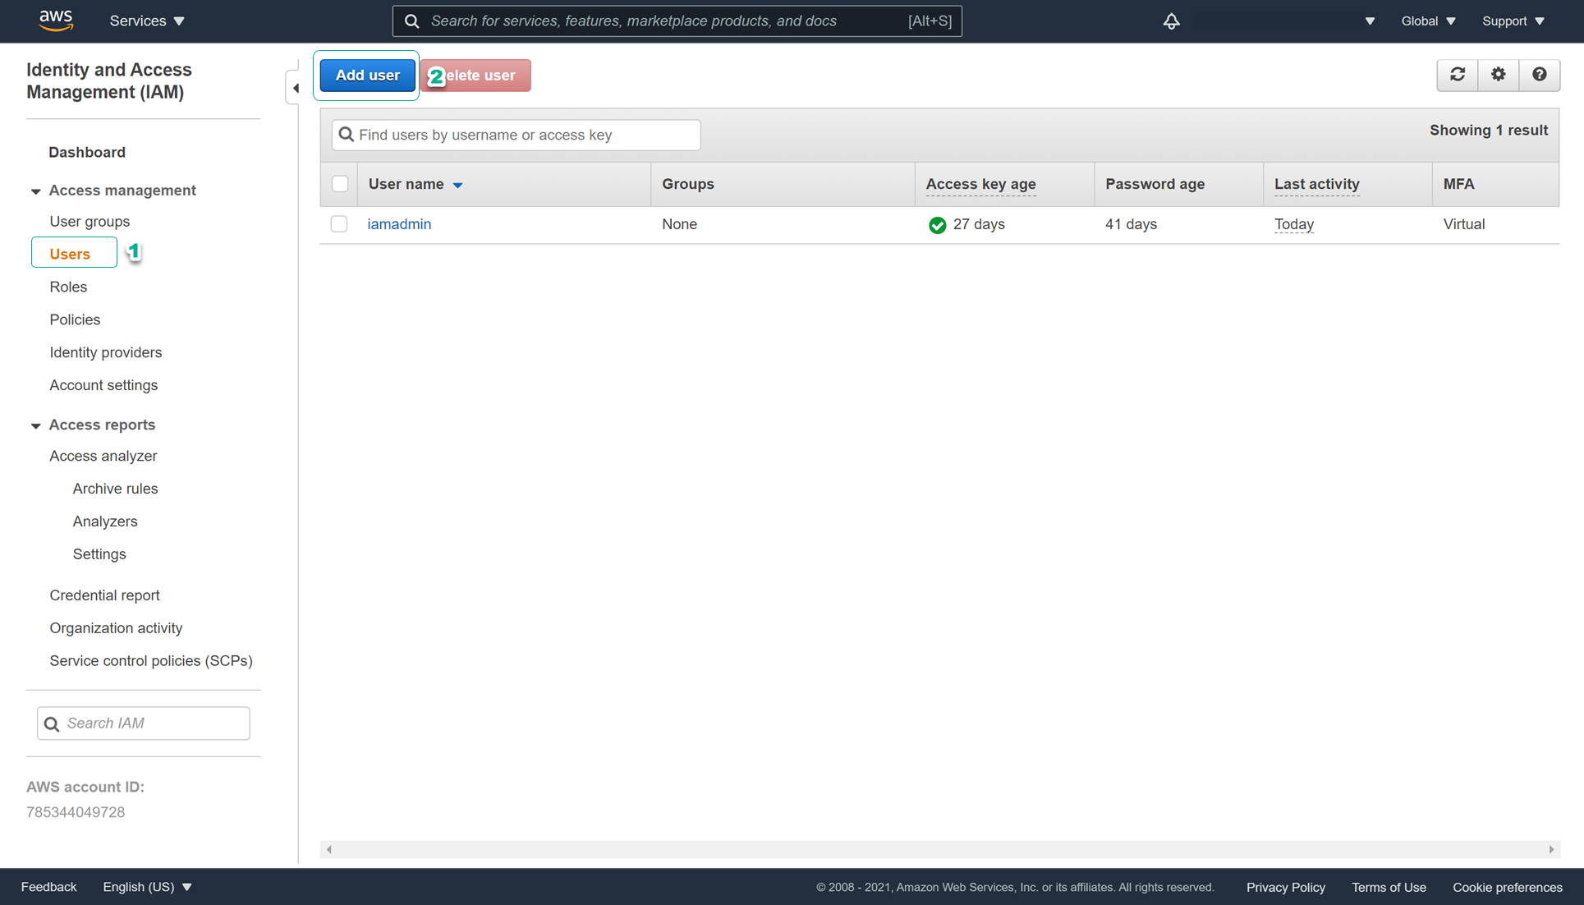
Task: Open the iamadmin user link
Action: pyautogui.click(x=399, y=224)
